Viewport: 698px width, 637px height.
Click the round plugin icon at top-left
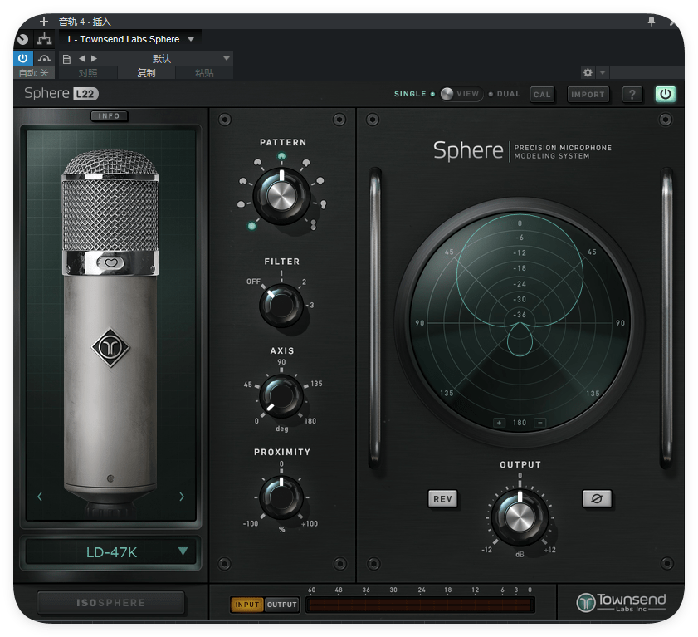(x=22, y=39)
